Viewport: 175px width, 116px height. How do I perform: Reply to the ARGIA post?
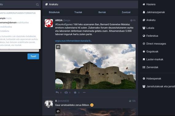(x=57, y=92)
